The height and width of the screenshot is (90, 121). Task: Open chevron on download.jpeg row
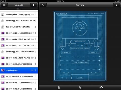coord(36,70)
